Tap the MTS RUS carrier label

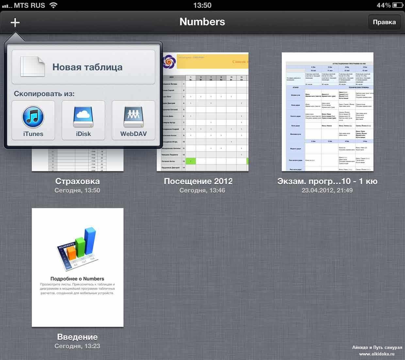click(29, 5)
